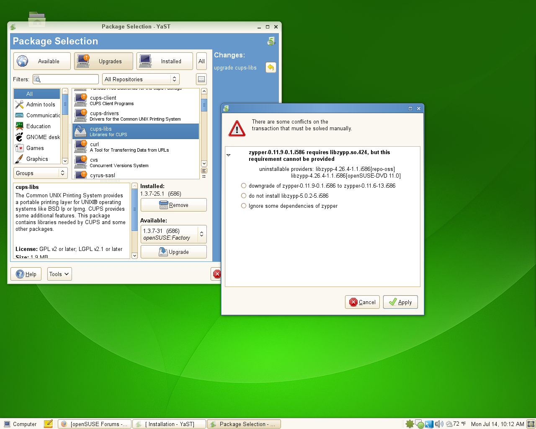Viewport: 536px width, 429px height.
Task: Click the YaST logo in Package Selection header
Action: pos(271,41)
